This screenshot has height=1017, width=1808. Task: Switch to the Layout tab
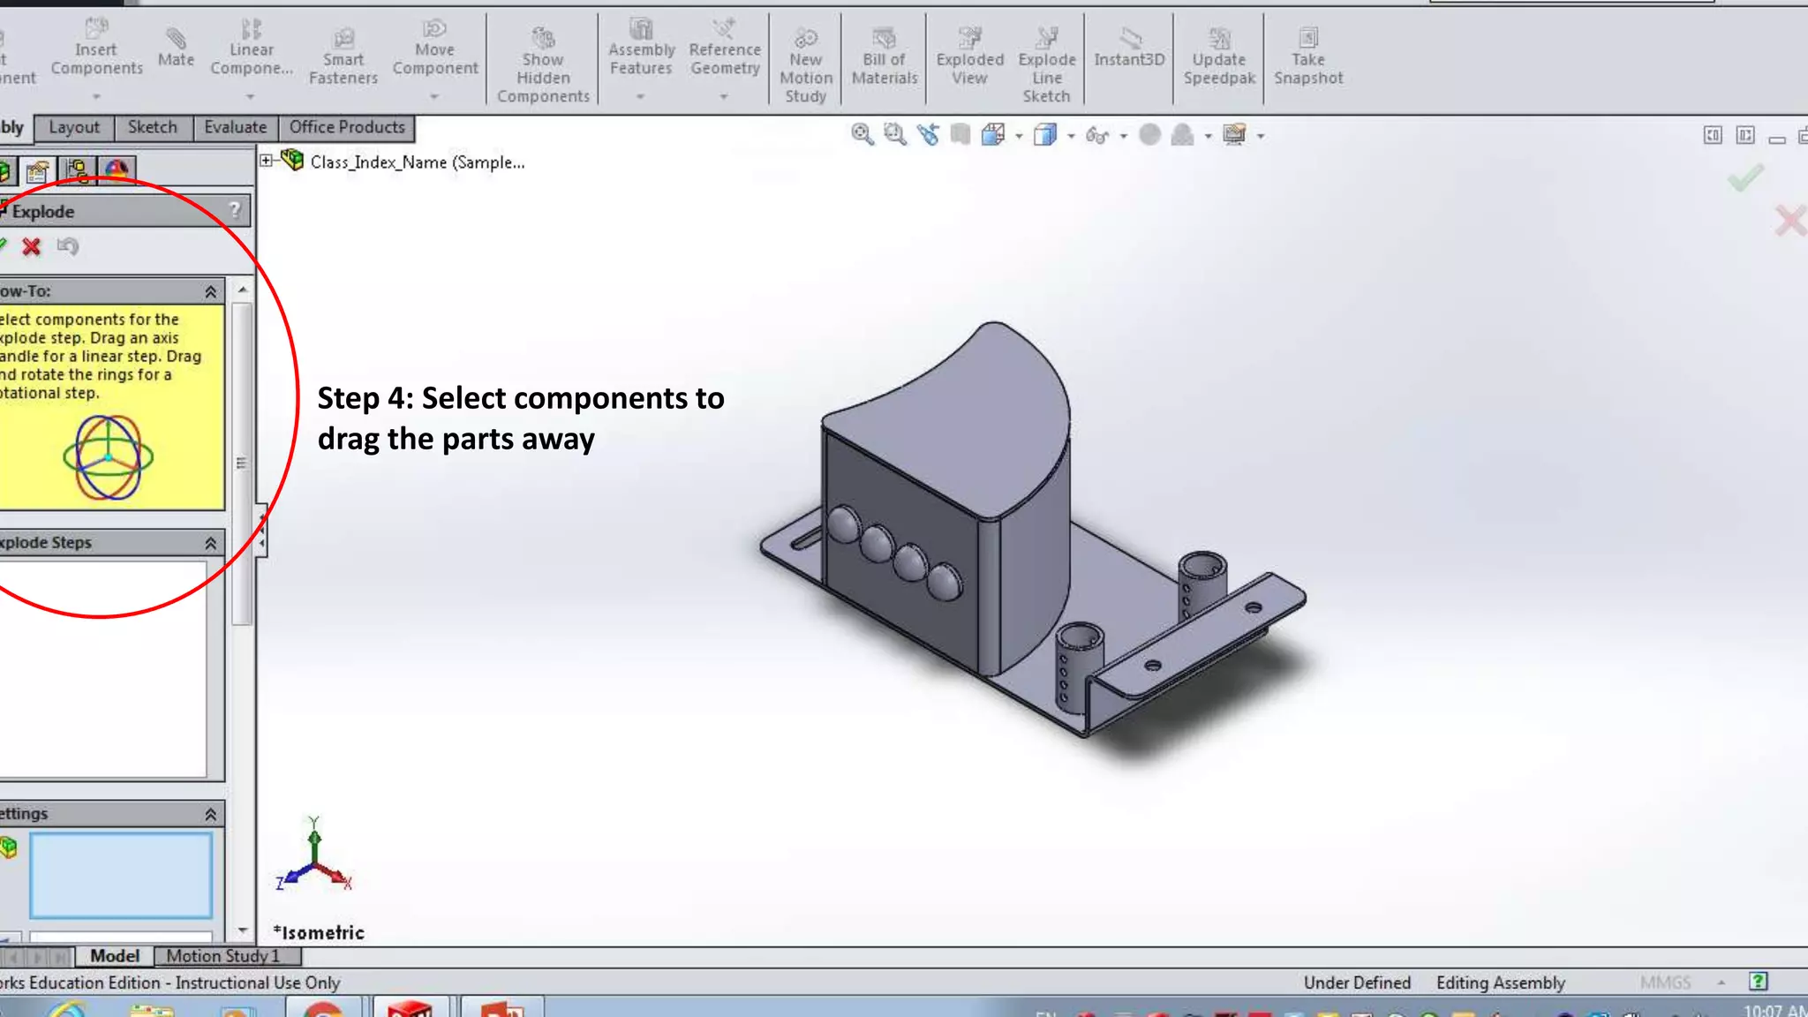point(74,127)
